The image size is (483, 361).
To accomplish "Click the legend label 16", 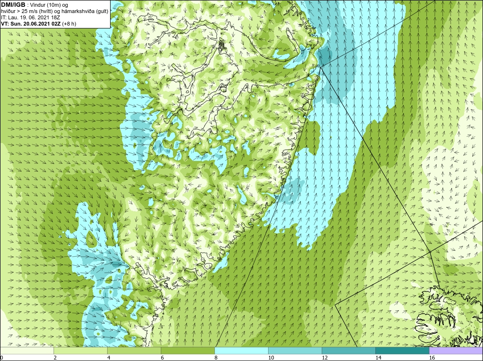I will [432, 358].
